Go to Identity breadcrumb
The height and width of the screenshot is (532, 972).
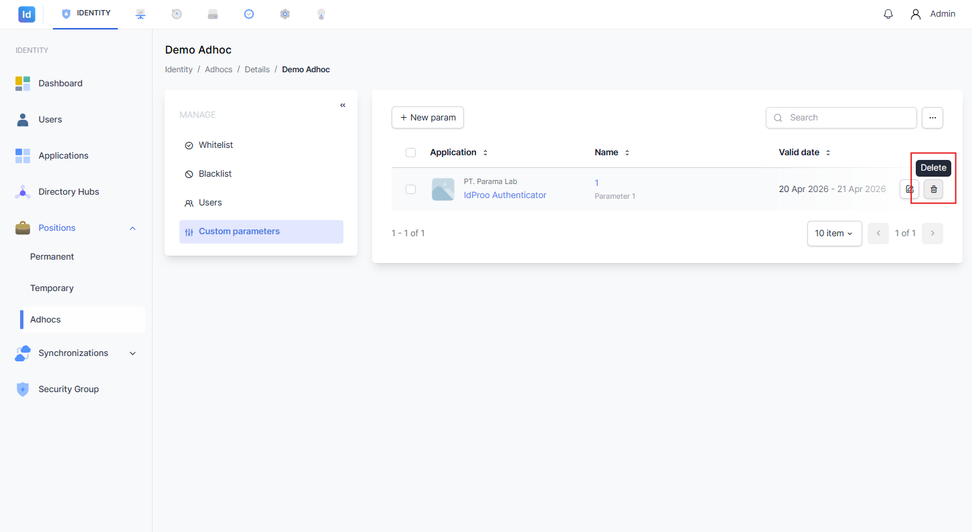pos(179,70)
